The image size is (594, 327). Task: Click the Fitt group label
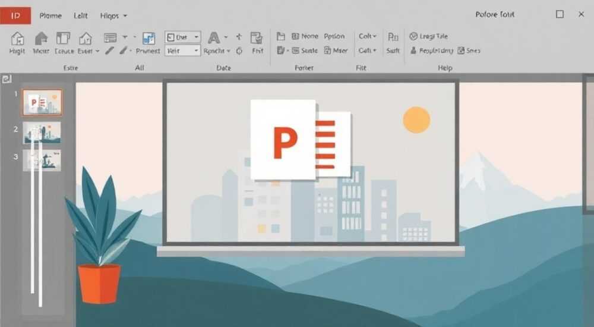tap(361, 68)
